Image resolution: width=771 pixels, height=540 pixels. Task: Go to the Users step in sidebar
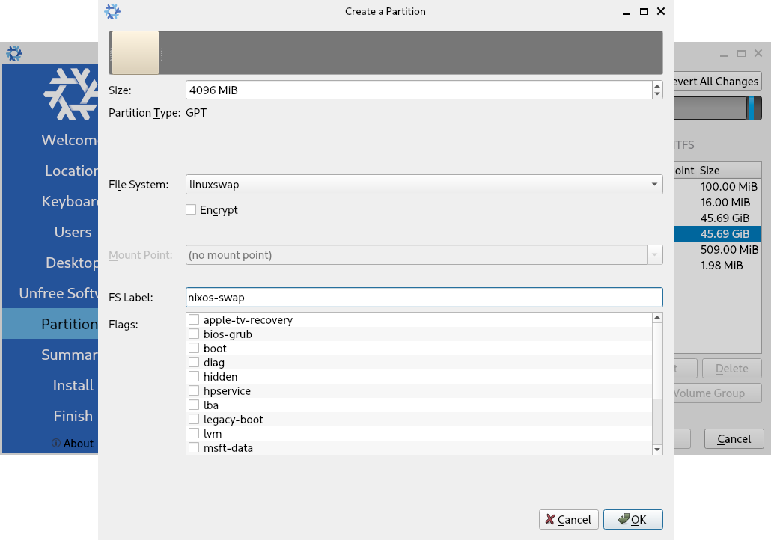(x=73, y=233)
